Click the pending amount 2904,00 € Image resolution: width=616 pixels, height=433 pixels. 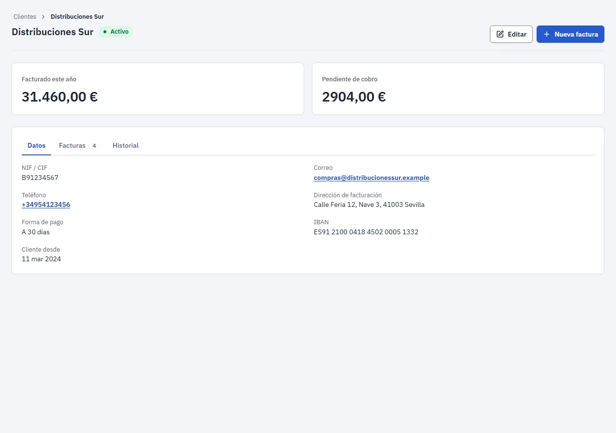[x=354, y=97]
